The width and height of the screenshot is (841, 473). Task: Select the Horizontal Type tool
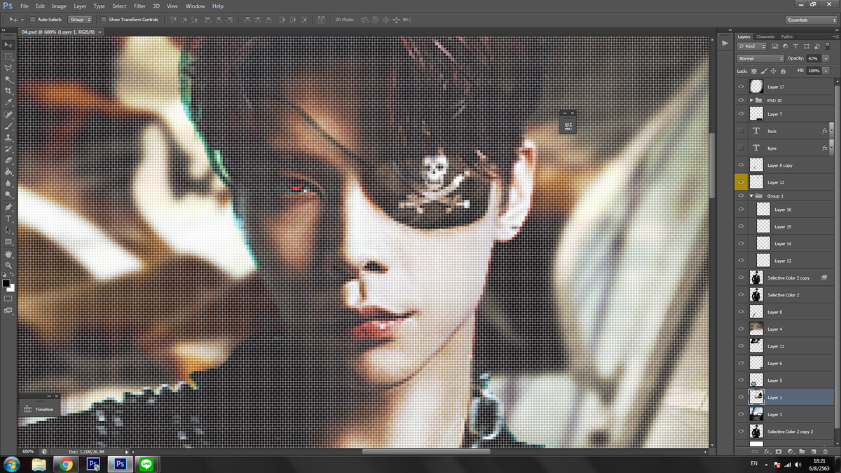(8, 219)
